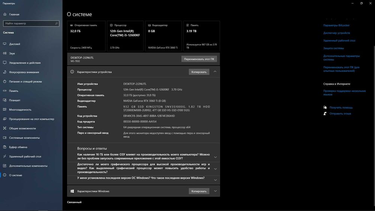The width and height of the screenshot is (375, 211).
Task: Click the i5-12600KF processor card
Action: (125, 36)
